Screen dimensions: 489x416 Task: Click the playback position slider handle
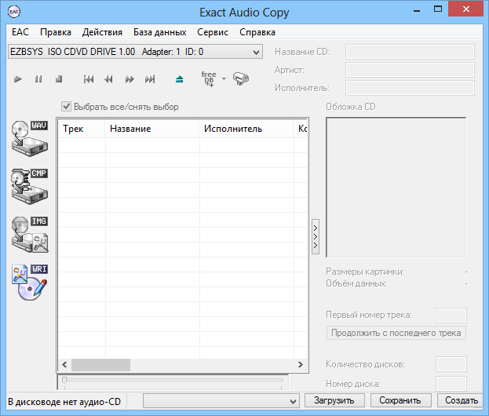pos(64,380)
